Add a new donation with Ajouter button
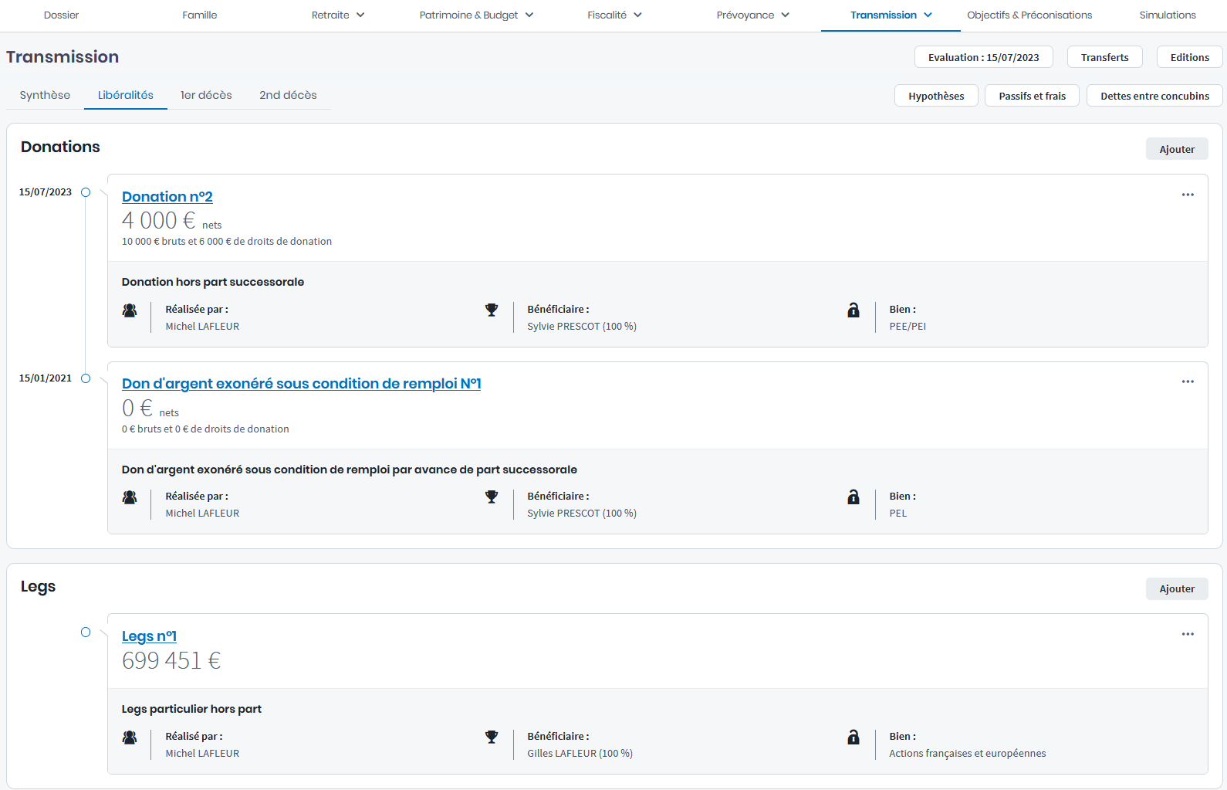Screen dimensions: 1227x790 pyautogui.click(x=1176, y=149)
